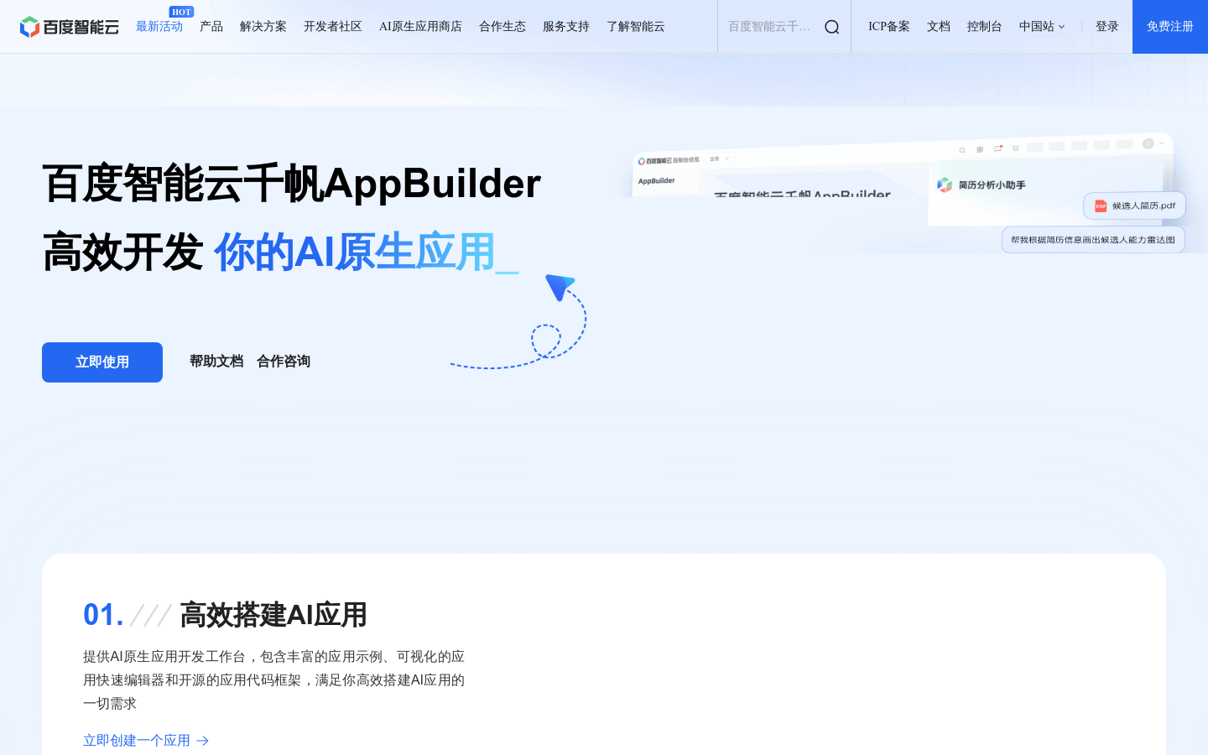Click 免费注册 to register

[1169, 26]
